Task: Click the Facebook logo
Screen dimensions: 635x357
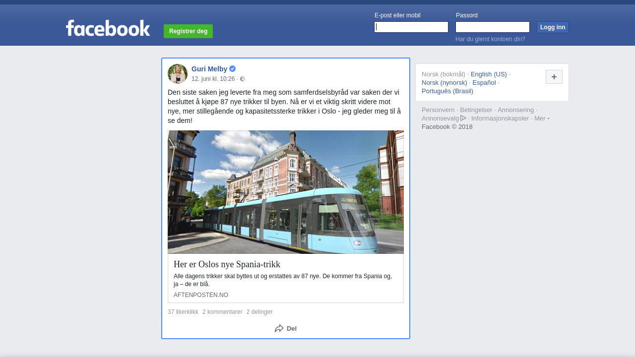Action: tap(108, 28)
